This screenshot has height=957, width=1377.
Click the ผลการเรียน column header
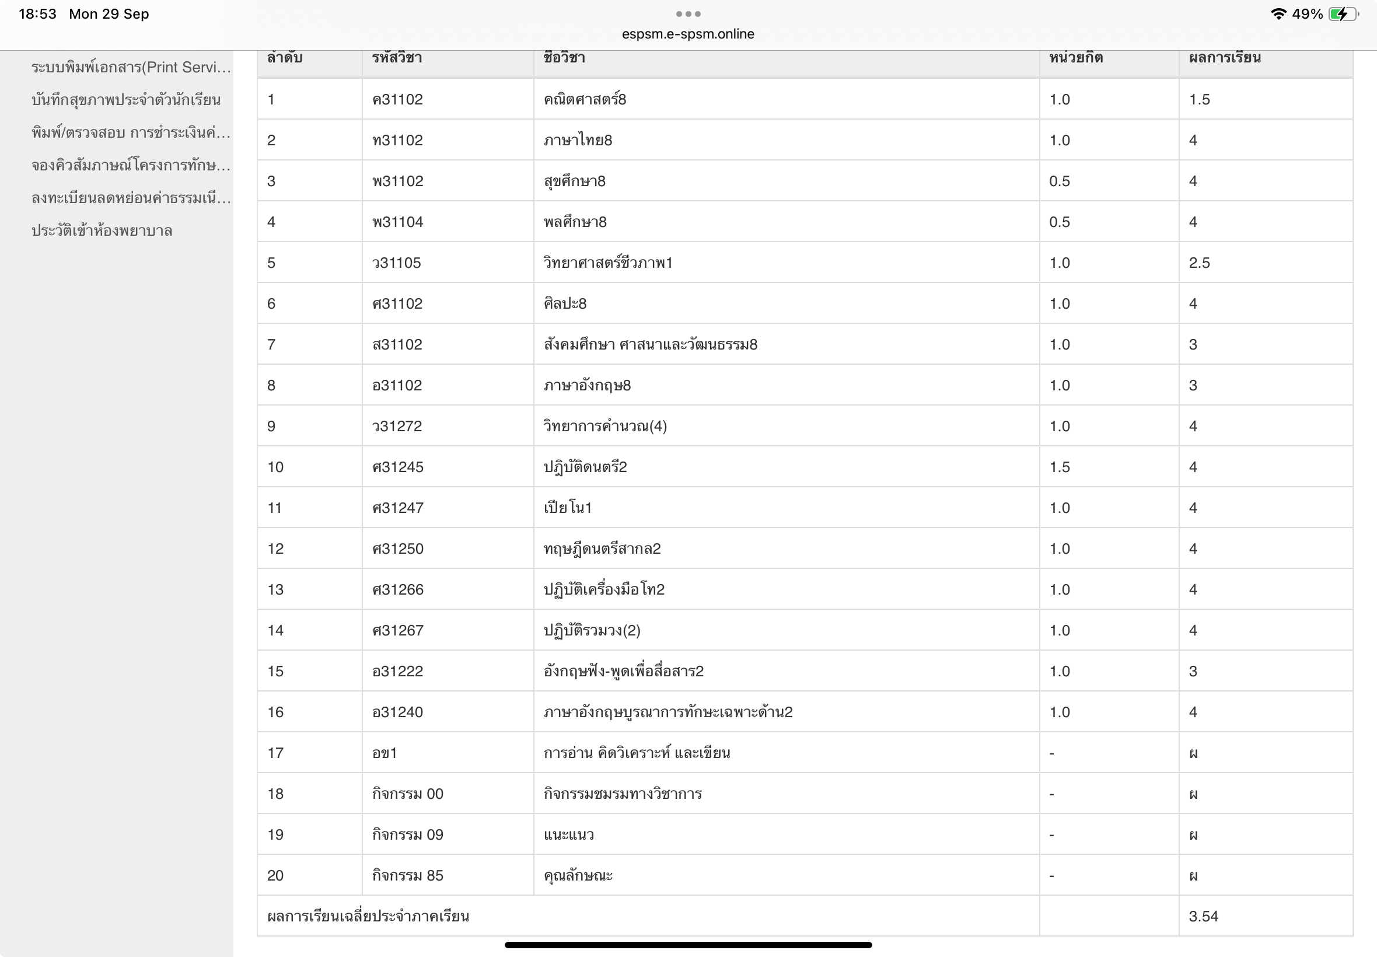pos(1224,58)
